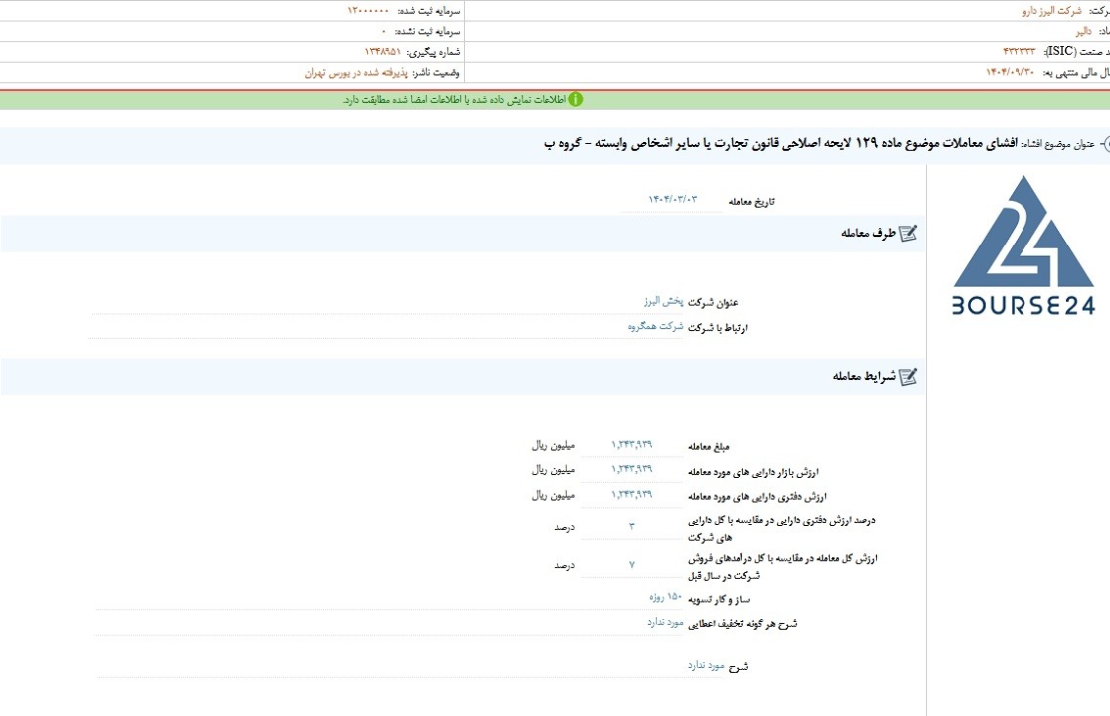Screen dimensions: 1110x716
Task: Click the market value of assets field
Action: coord(631,469)
